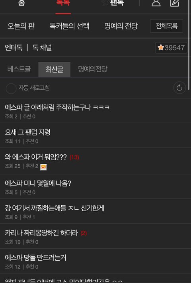The height and width of the screenshot is (283, 191).
Task: Tap the write post pencil icon
Action: click(x=175, y=3)
